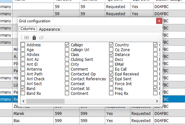Uncheck the Band column checkbox
The image size is (185, 125).
[x=23, y=88]
